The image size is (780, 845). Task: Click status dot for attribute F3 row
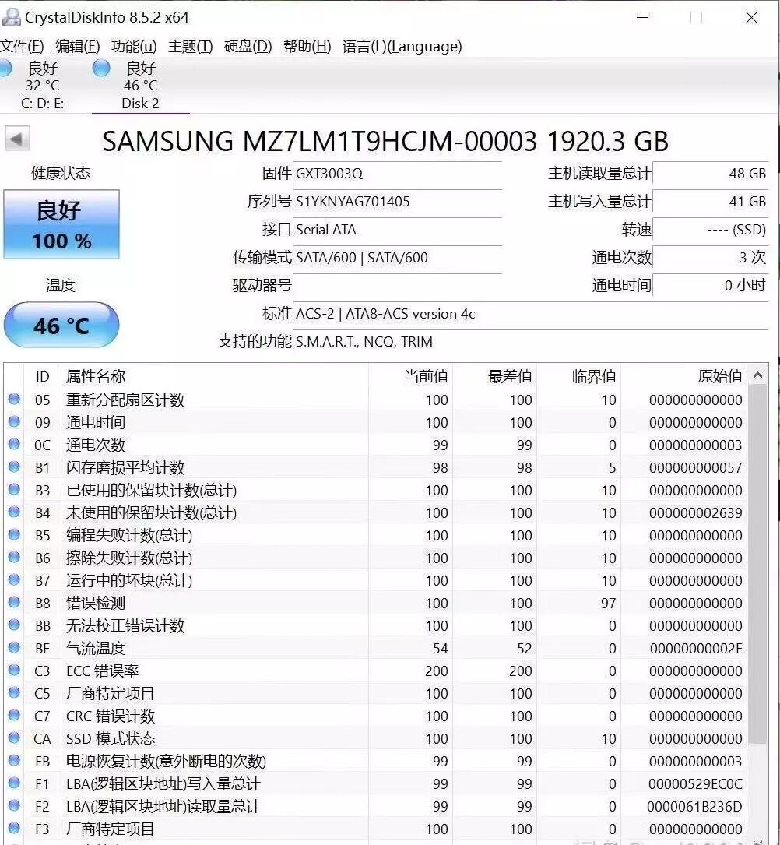14,829
